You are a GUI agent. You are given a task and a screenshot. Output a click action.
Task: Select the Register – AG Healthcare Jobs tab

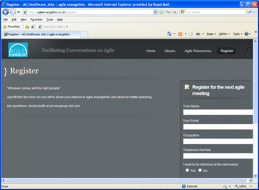(x=41, y=34)
